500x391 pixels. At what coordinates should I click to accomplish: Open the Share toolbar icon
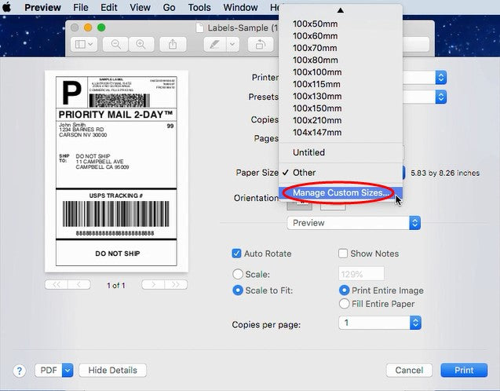click(172, 45)
